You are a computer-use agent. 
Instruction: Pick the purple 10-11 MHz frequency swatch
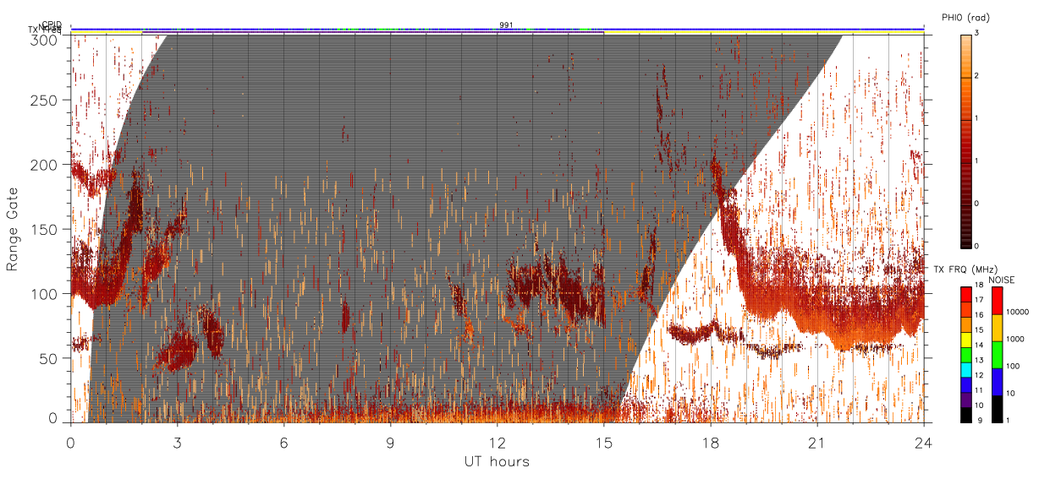(966, 398)
